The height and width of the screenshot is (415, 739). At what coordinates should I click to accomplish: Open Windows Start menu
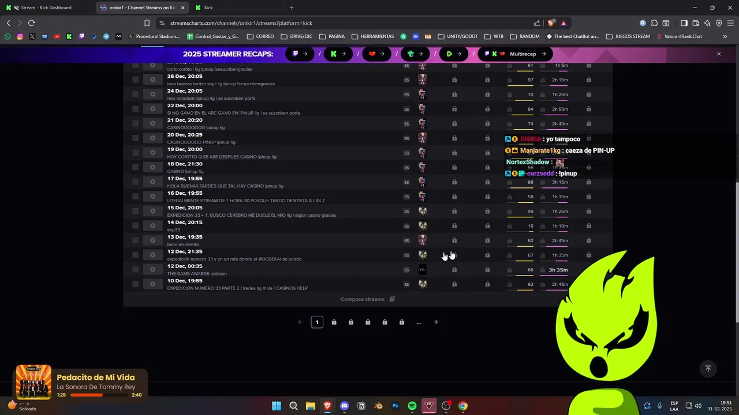click(277, 406)
